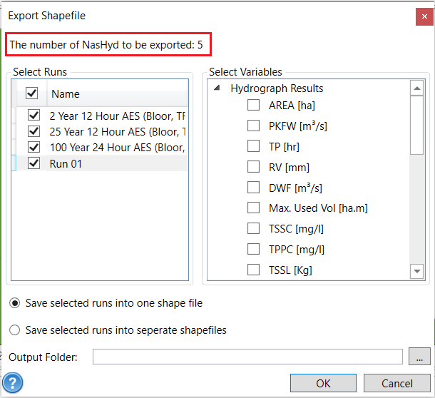Image resolution: width=435 pixels, height=398 pixels.
Task: Select the Max. Used Vol [ha.m] checkbox
Action: point(253,208)
